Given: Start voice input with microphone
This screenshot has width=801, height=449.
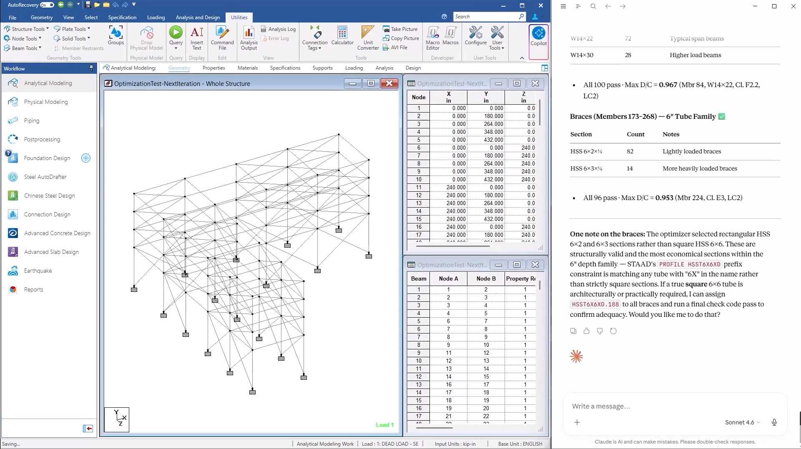Looking at the screenshot, I should coord(774,422).
